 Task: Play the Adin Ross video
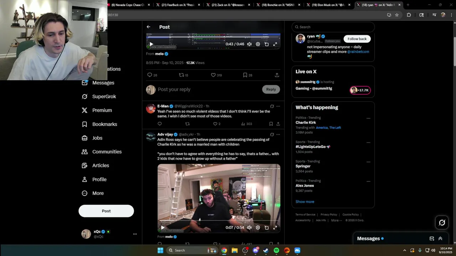point(163,228)
